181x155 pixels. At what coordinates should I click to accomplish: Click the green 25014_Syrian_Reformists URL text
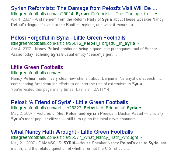coord(82,14)
